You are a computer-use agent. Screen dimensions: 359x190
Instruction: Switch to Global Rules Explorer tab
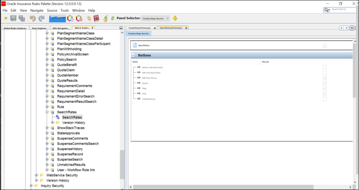tap(15, 28)
